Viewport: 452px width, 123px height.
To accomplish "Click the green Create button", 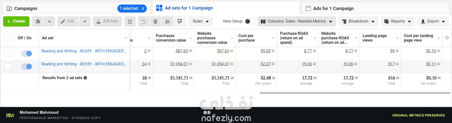I will 16,22.
